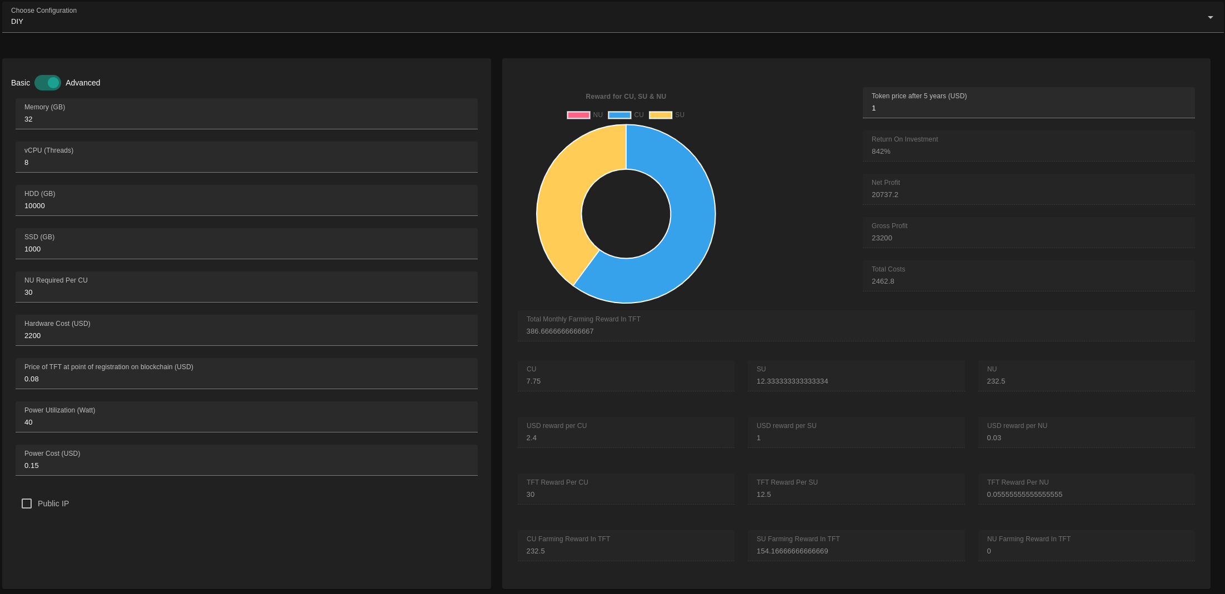Click the Power Utilization (Watt) field
Screen dimensions: 1225x594
coord(246,422)
